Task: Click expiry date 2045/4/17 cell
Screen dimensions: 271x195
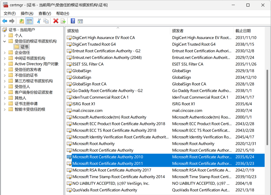Action: click(245, 137)
